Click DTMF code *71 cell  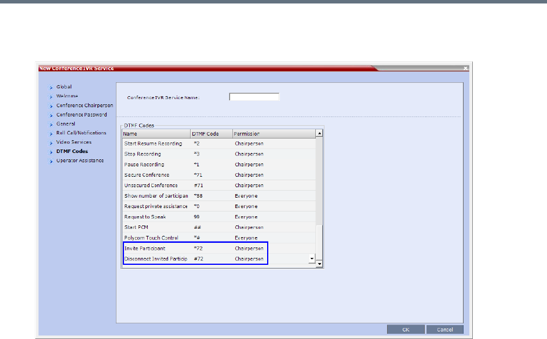pos(198,175)
